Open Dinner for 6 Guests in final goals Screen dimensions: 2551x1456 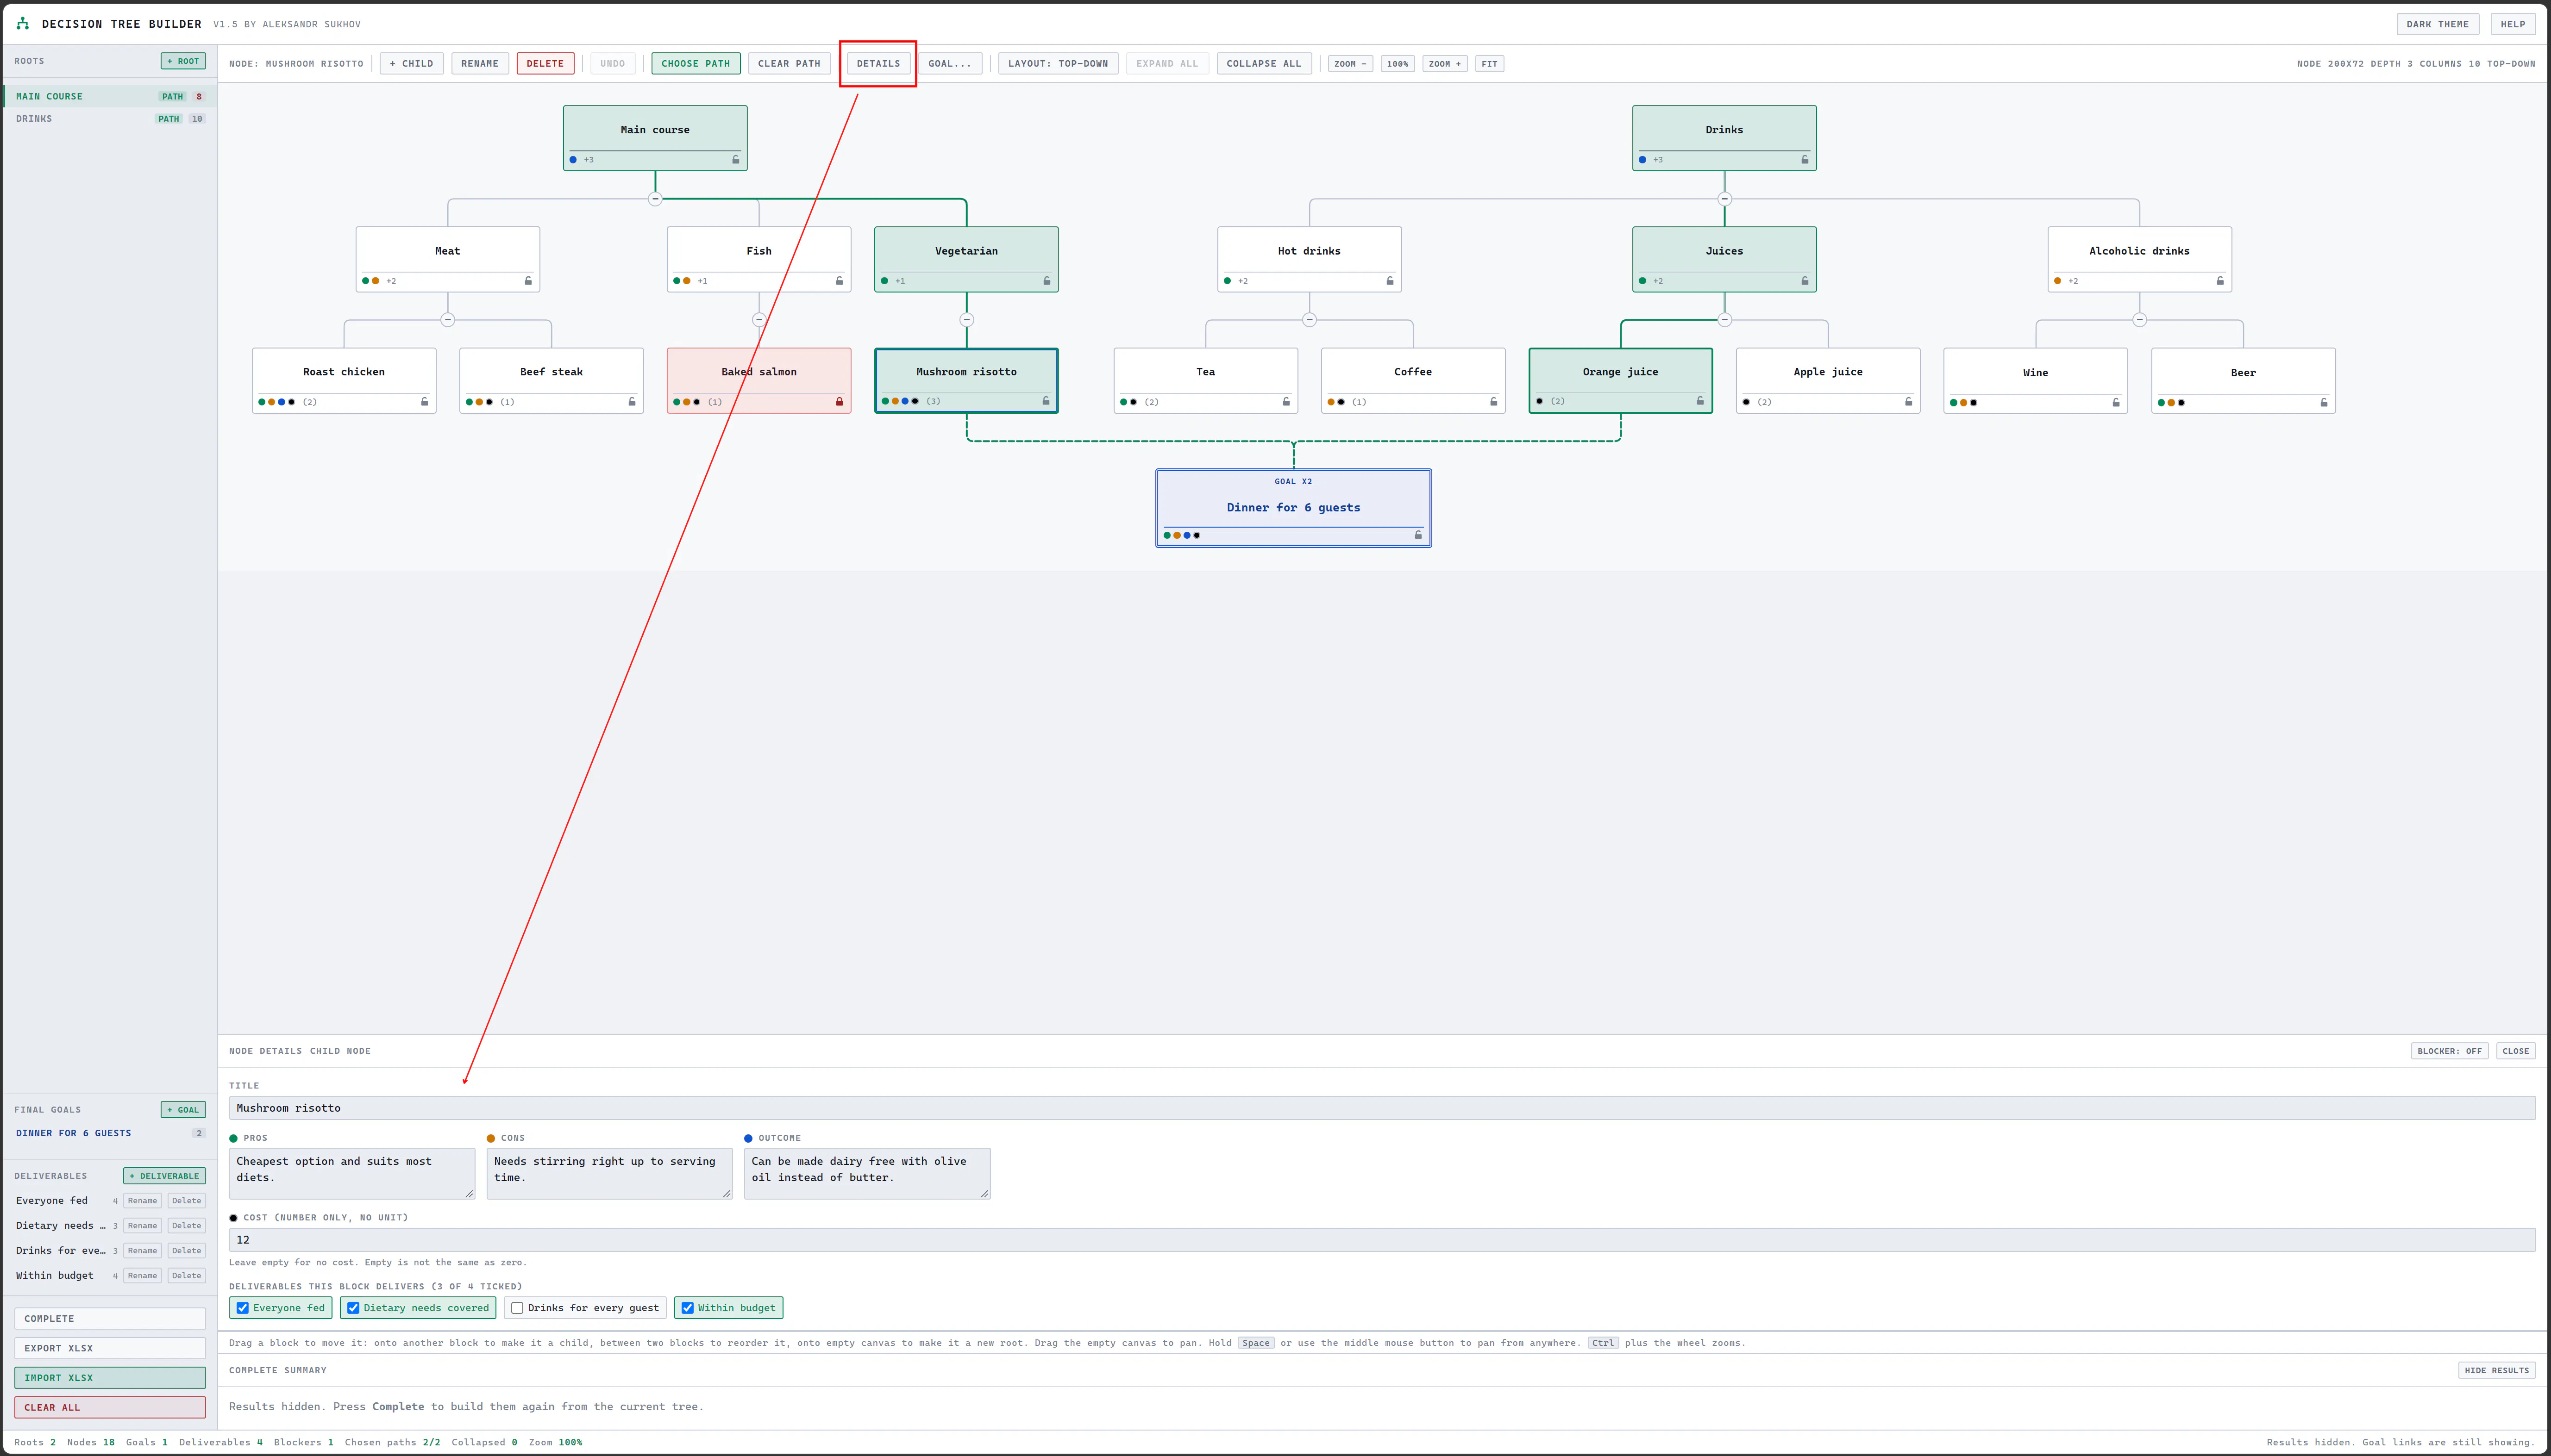click(x=110, y=1133)
